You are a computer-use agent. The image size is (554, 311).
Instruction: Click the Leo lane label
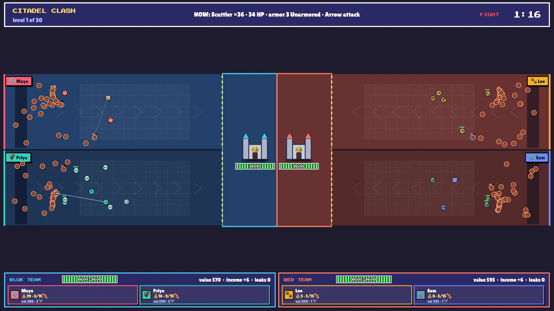(538, 81)
